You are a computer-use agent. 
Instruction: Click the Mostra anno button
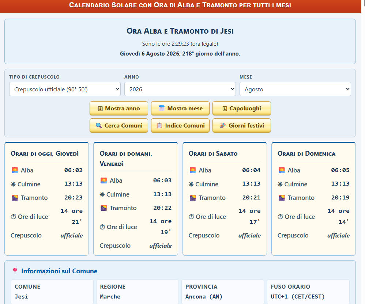tap(119, 109)
